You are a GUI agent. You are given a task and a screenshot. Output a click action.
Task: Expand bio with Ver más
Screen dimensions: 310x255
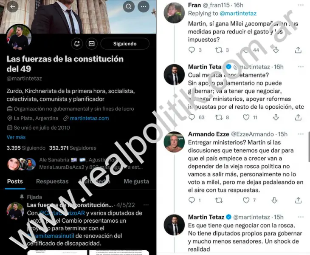(16, 137)
